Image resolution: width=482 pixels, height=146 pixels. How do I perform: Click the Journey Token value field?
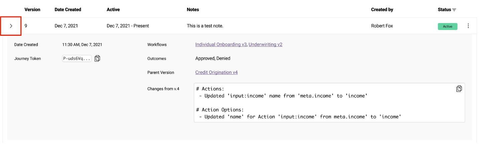[77, 59]
